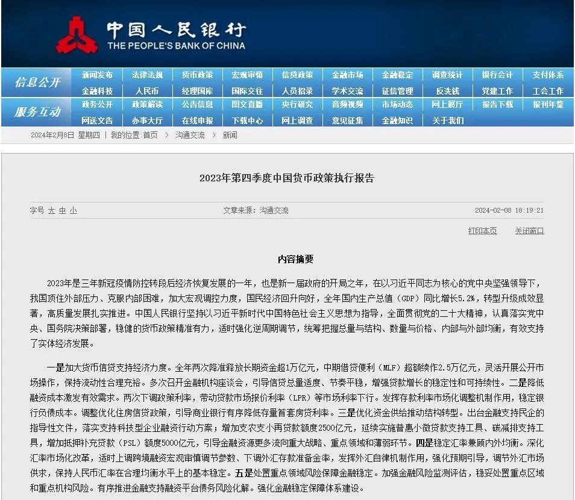Image resolution: width=575 pixels, height=500 pixels.
Task: Open 金融市场 menu item
Action: [347, 75]
